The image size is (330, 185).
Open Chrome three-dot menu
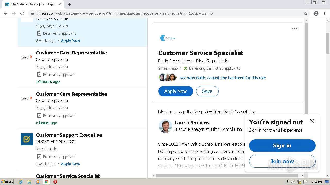324,13
